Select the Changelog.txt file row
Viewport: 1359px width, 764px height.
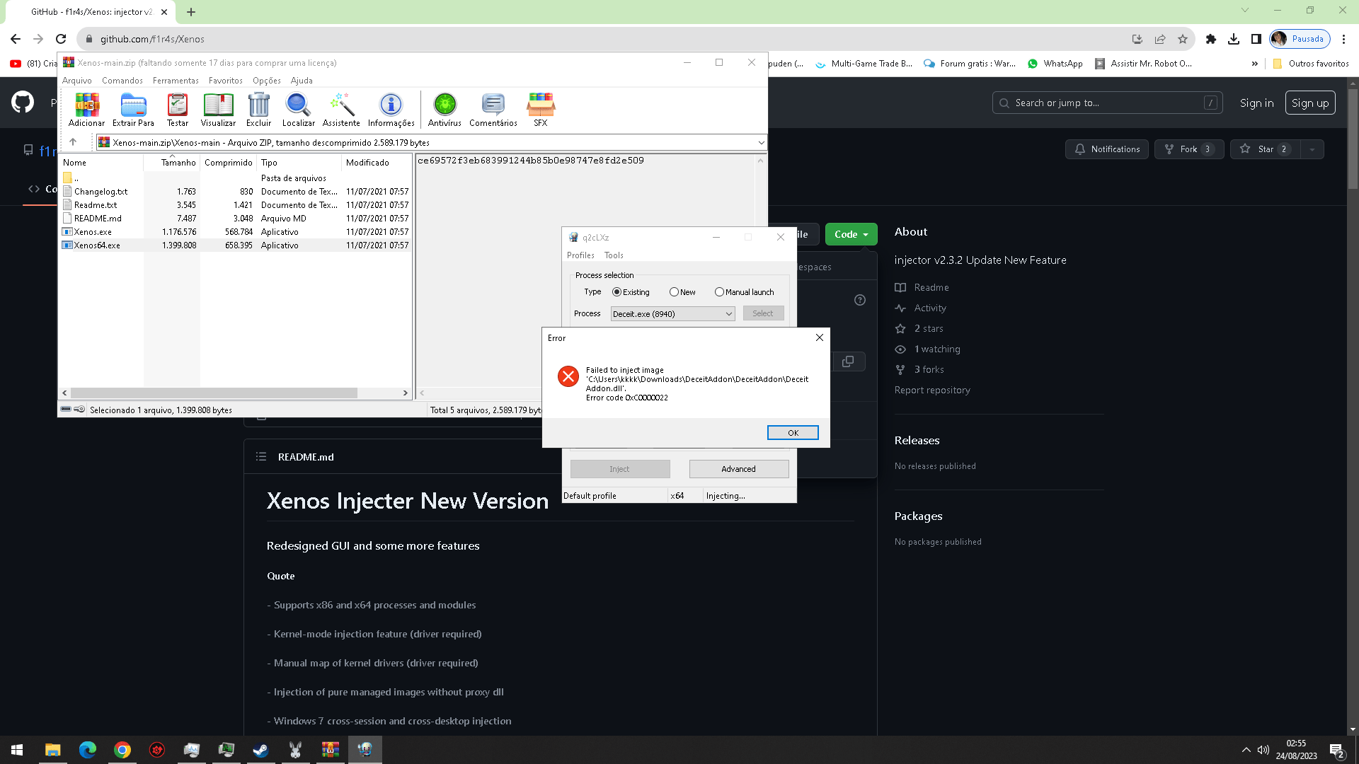click(x=236, y=192)
